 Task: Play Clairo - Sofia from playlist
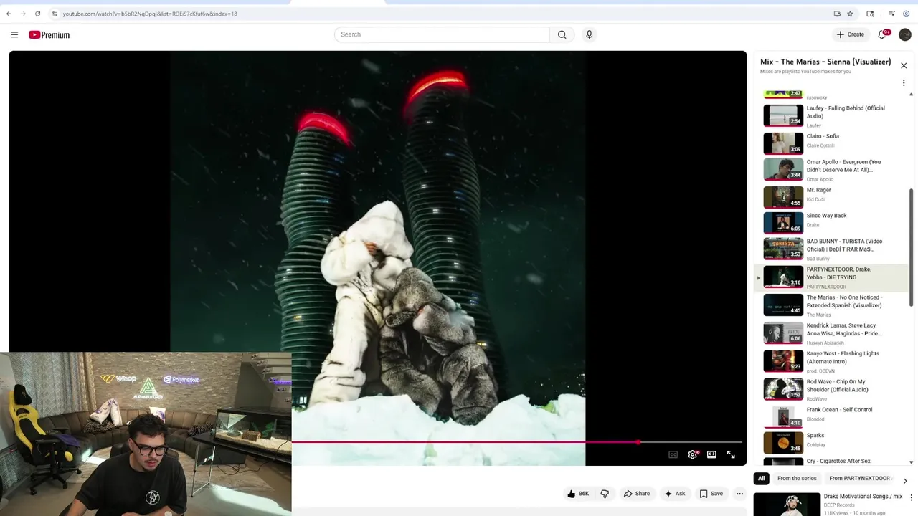click(831, 143)
